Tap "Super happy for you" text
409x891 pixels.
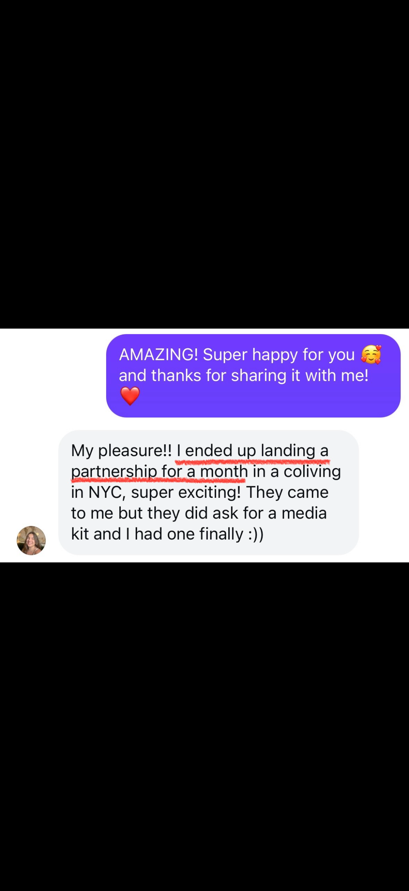278,355
